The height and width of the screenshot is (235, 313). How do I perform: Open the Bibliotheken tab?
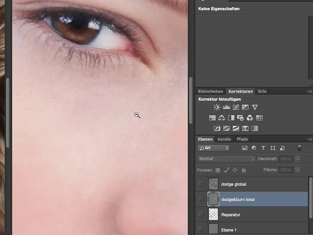(210, 91)
